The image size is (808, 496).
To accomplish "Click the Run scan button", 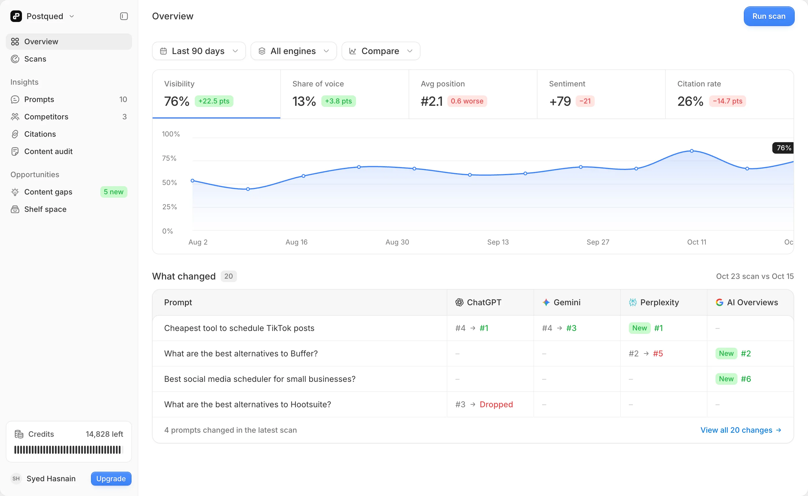I will [769, 16].
